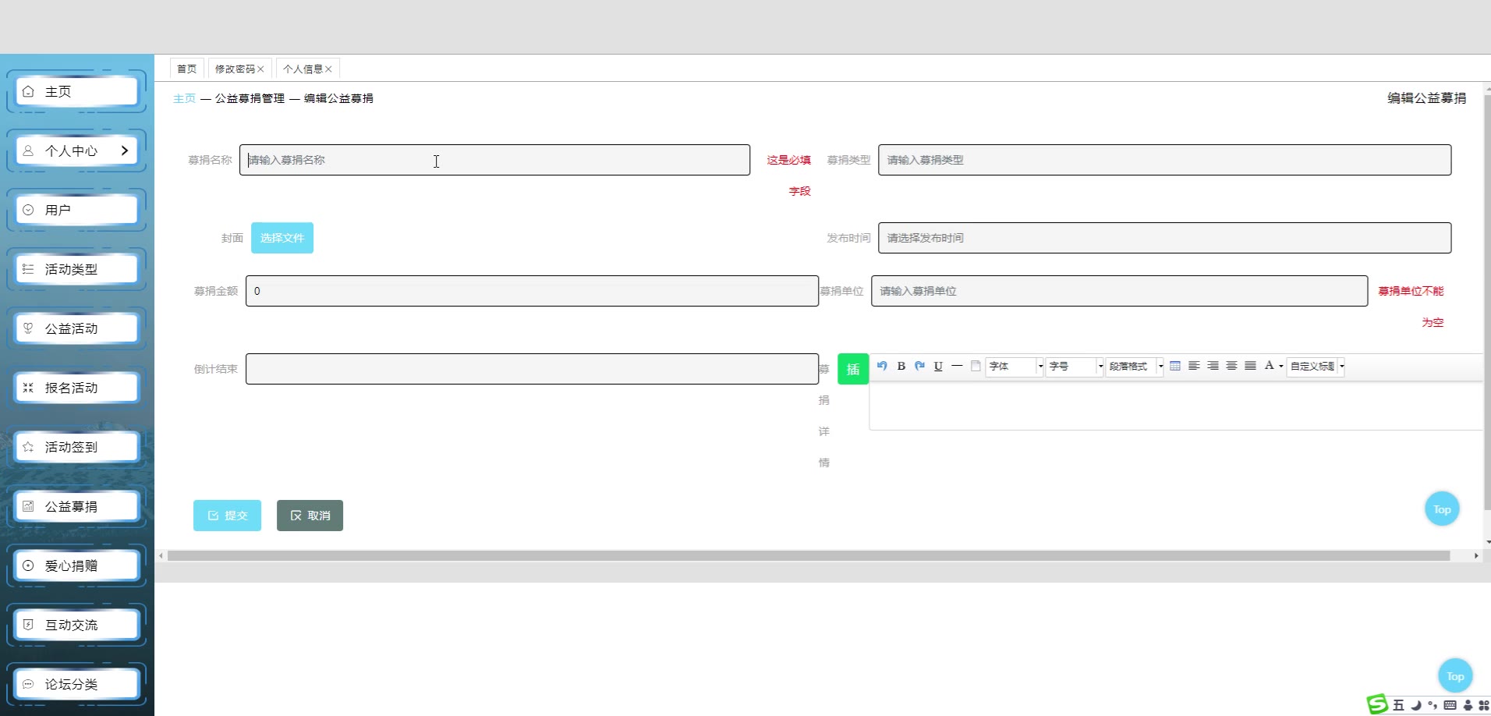
Task: Click the 这是必填 validation message
Action: [788, 175]
